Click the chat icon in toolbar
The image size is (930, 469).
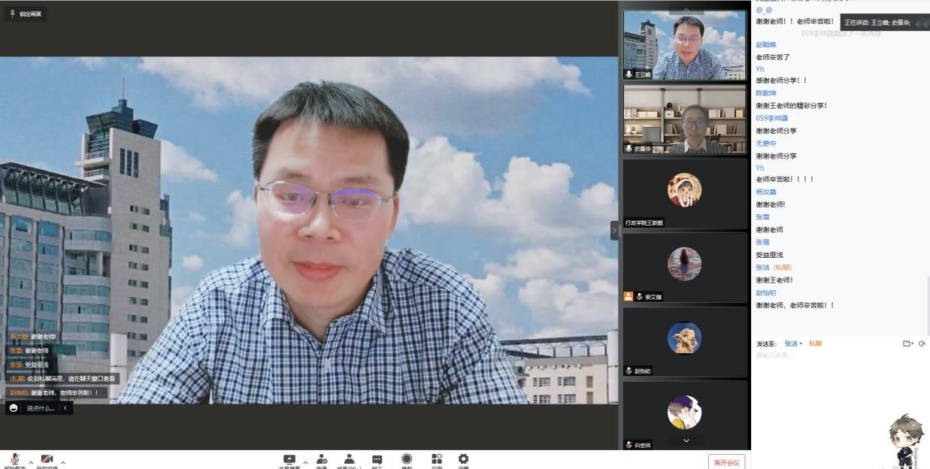(x=377, y=459)
